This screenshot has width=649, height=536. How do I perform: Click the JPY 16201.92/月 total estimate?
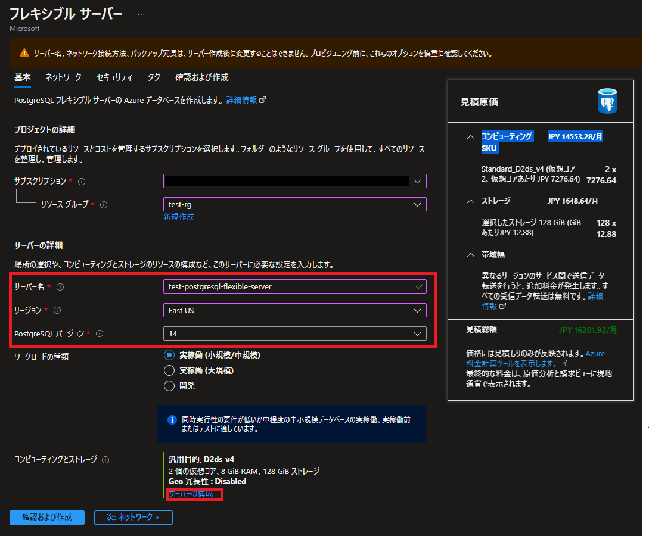coord(588,330)
